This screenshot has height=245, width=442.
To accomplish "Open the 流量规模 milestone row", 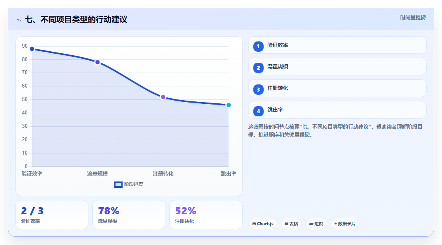I will pyautogui.click(x=337, y=67).
